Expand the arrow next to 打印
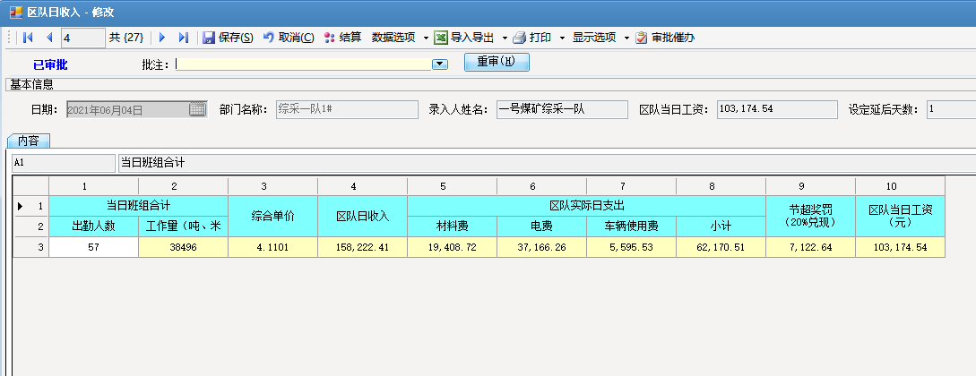 [x=562, y=38]
